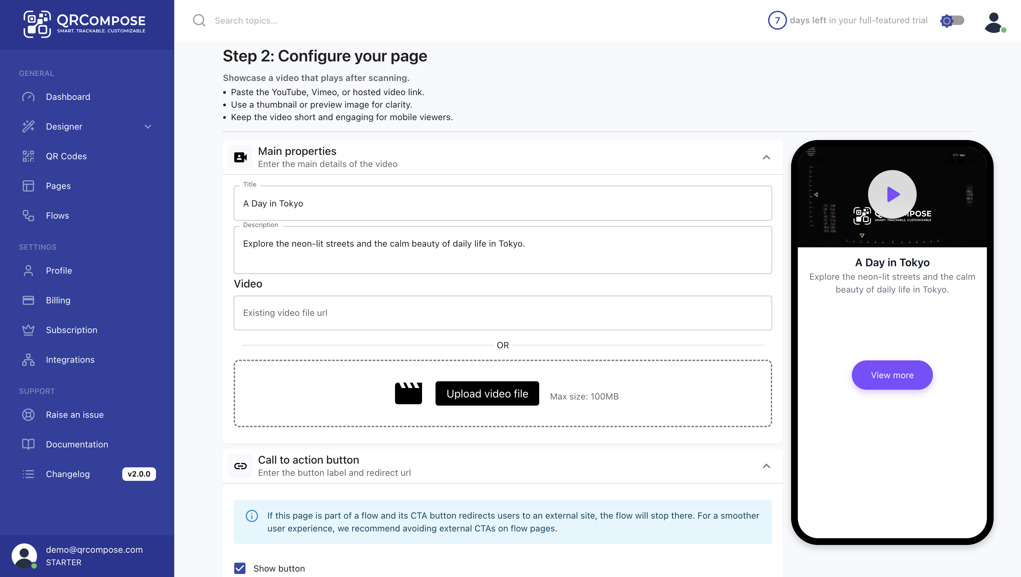This screenshot has width=1021, height=577.
Task: Select the QR Codes grid icon
Action: point(28,156)
